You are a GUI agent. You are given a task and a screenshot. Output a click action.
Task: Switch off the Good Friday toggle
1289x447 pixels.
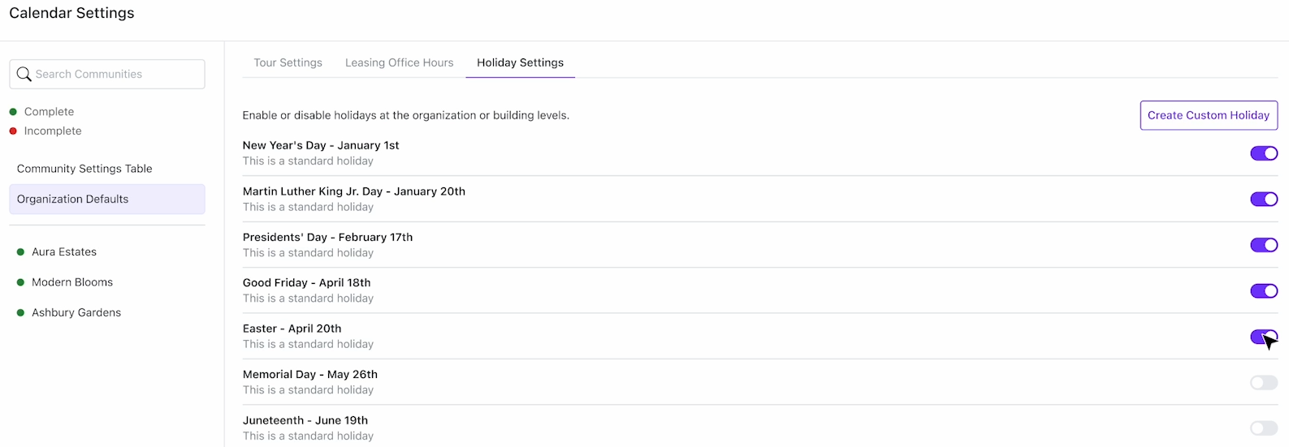(1264, 290)
